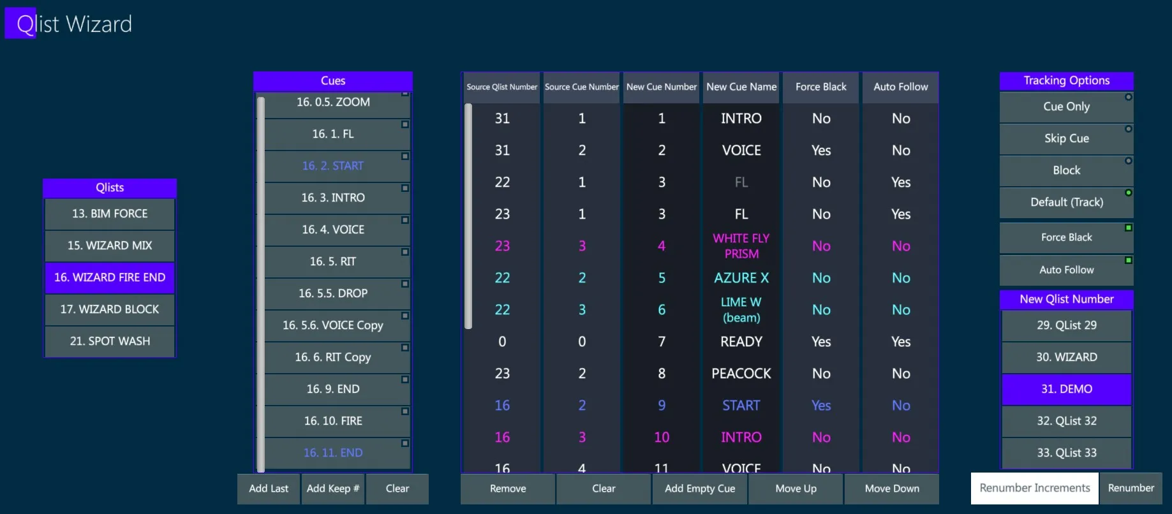Image resolution: width=1172 pixels, height=514 pixels.
Task: Deselect cue 16. 2. START
Action: 337,166
